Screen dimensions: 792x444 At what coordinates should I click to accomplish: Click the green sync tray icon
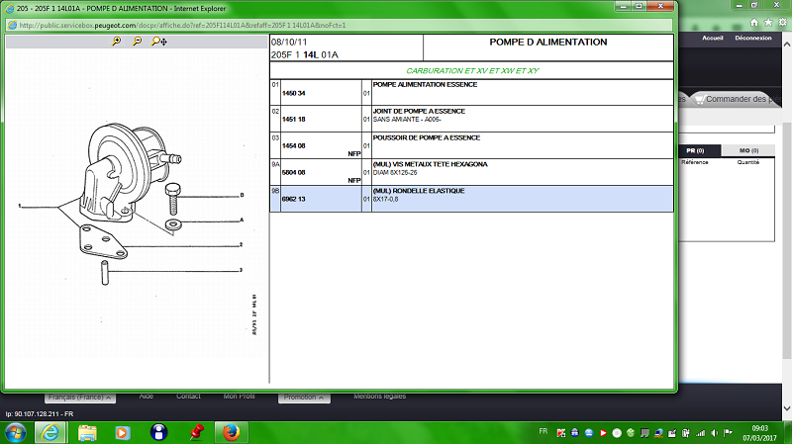pyautogui.click(x=631, y=433)
